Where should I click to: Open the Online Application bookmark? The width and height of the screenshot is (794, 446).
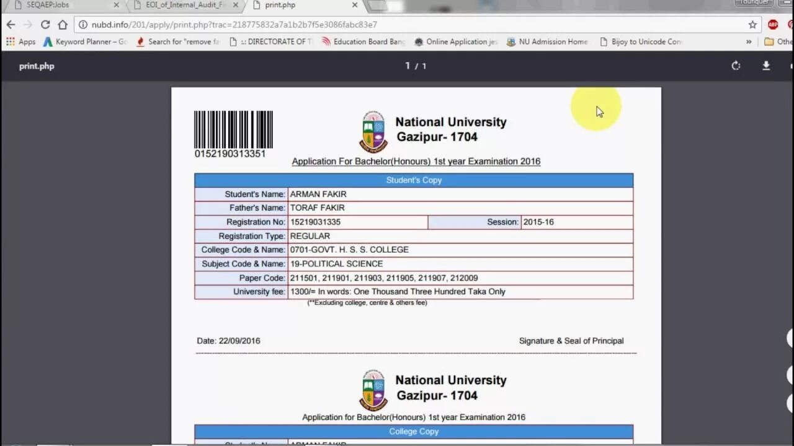click(455, 42)
